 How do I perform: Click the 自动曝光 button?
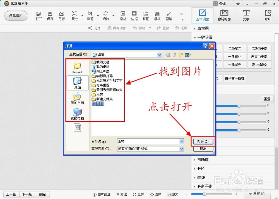[x=235, y=49]
